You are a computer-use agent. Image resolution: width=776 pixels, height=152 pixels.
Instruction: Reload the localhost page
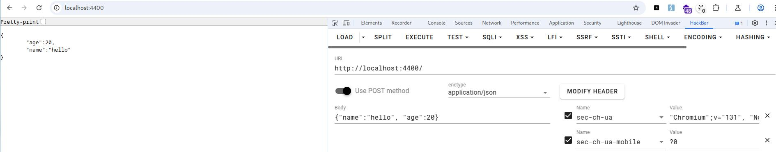click(x=39, y=8)
